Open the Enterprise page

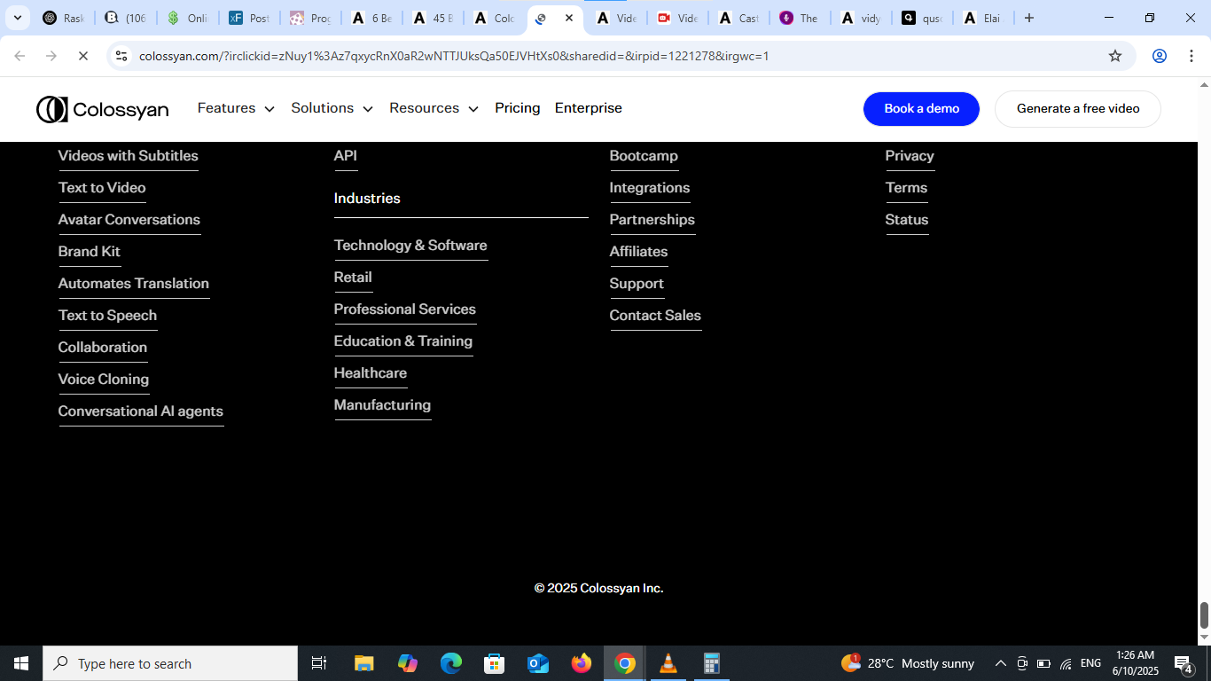pyautogui.click(x=589, y=108)
